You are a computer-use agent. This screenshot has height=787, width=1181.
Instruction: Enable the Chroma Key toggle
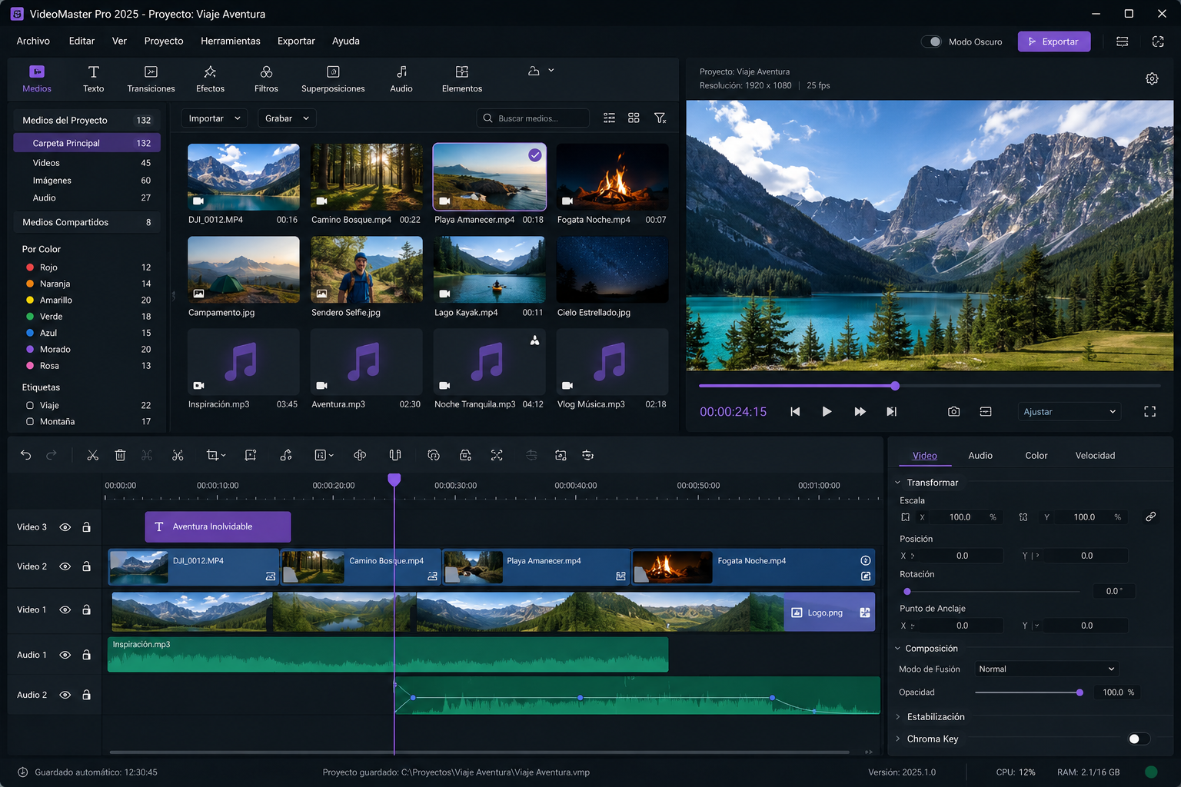tap(1139, 739)
